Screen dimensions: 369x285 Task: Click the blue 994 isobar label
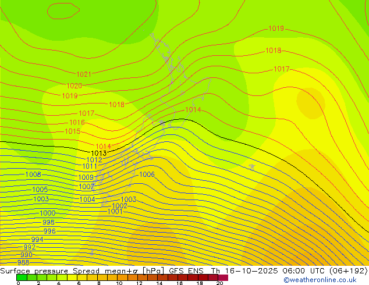pos(37,240)
